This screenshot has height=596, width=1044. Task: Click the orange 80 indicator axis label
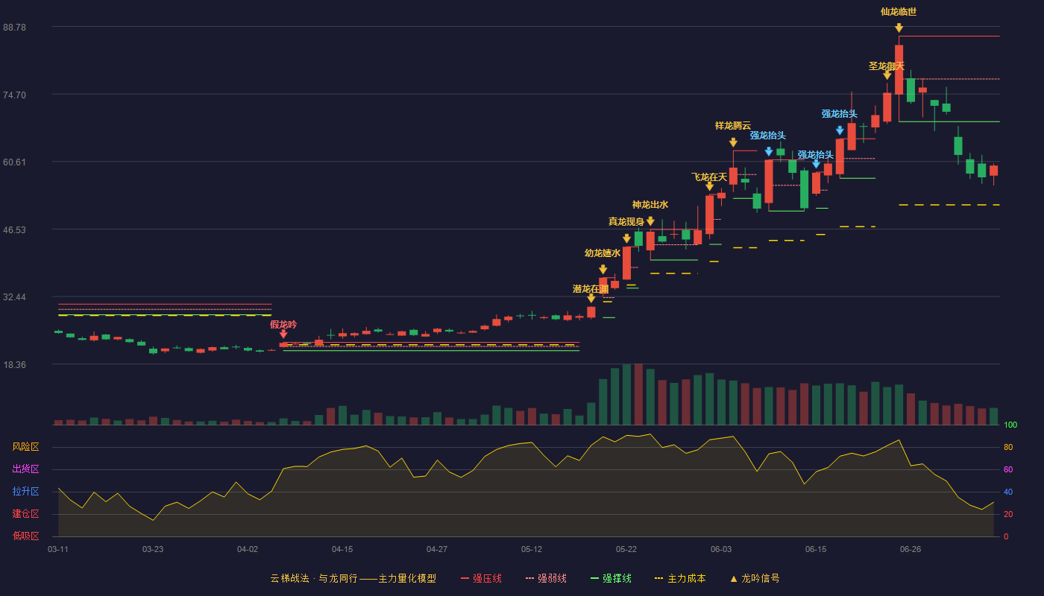click(x=1008, y=447)
